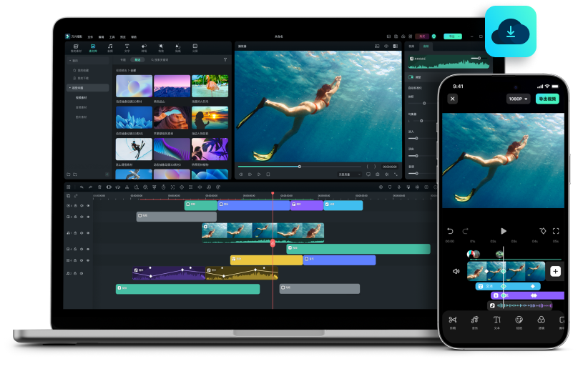Mute the phone timeline clip audio

coord(456,271)
